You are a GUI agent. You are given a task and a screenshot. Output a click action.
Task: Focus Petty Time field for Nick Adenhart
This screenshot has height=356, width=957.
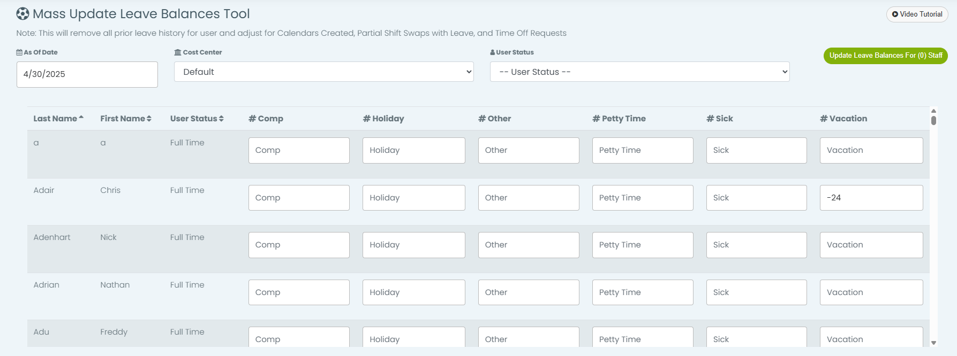(643, 245)
